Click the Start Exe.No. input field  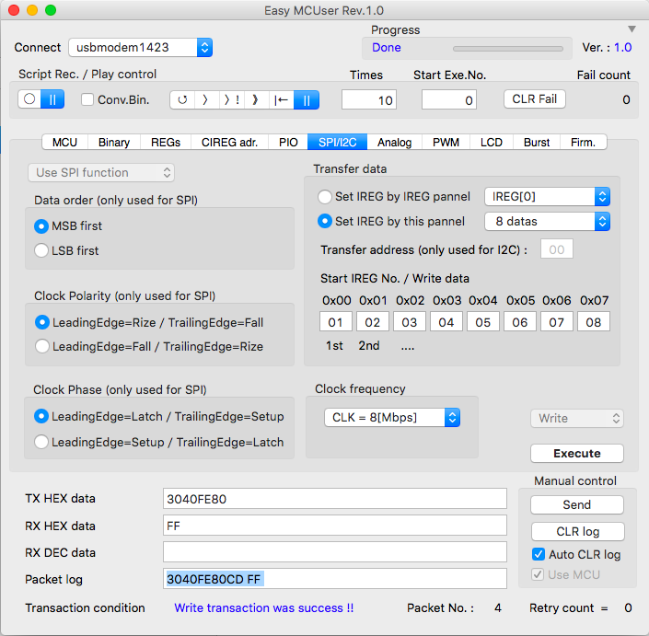[x=449, y=99]
